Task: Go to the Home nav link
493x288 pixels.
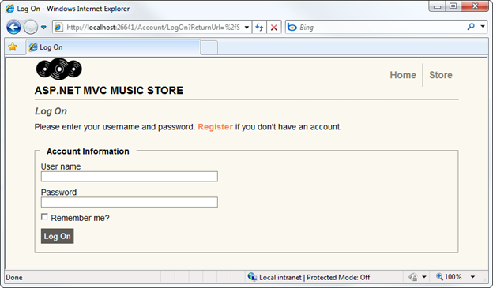Action: tap(403, 75)
